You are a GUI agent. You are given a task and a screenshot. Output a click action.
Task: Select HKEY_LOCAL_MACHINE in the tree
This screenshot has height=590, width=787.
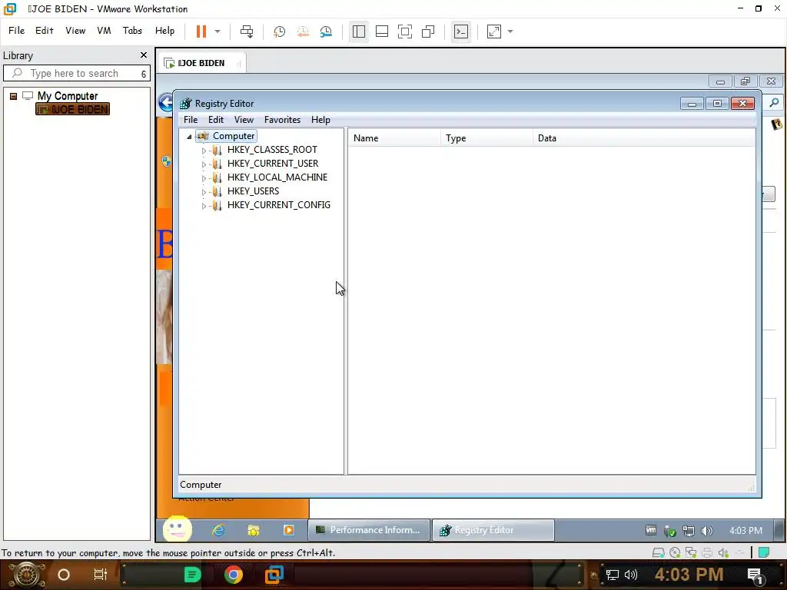pos(277,177)
